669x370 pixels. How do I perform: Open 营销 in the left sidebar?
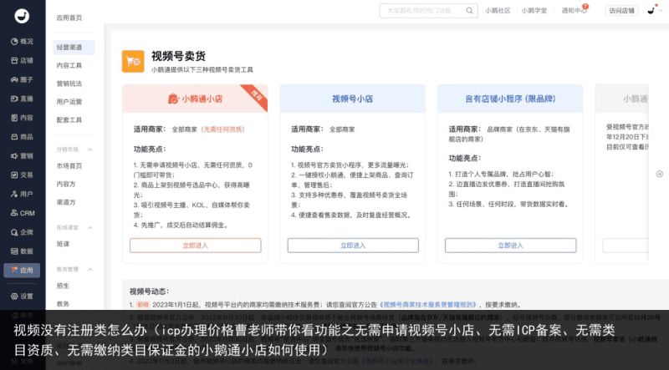22,156
